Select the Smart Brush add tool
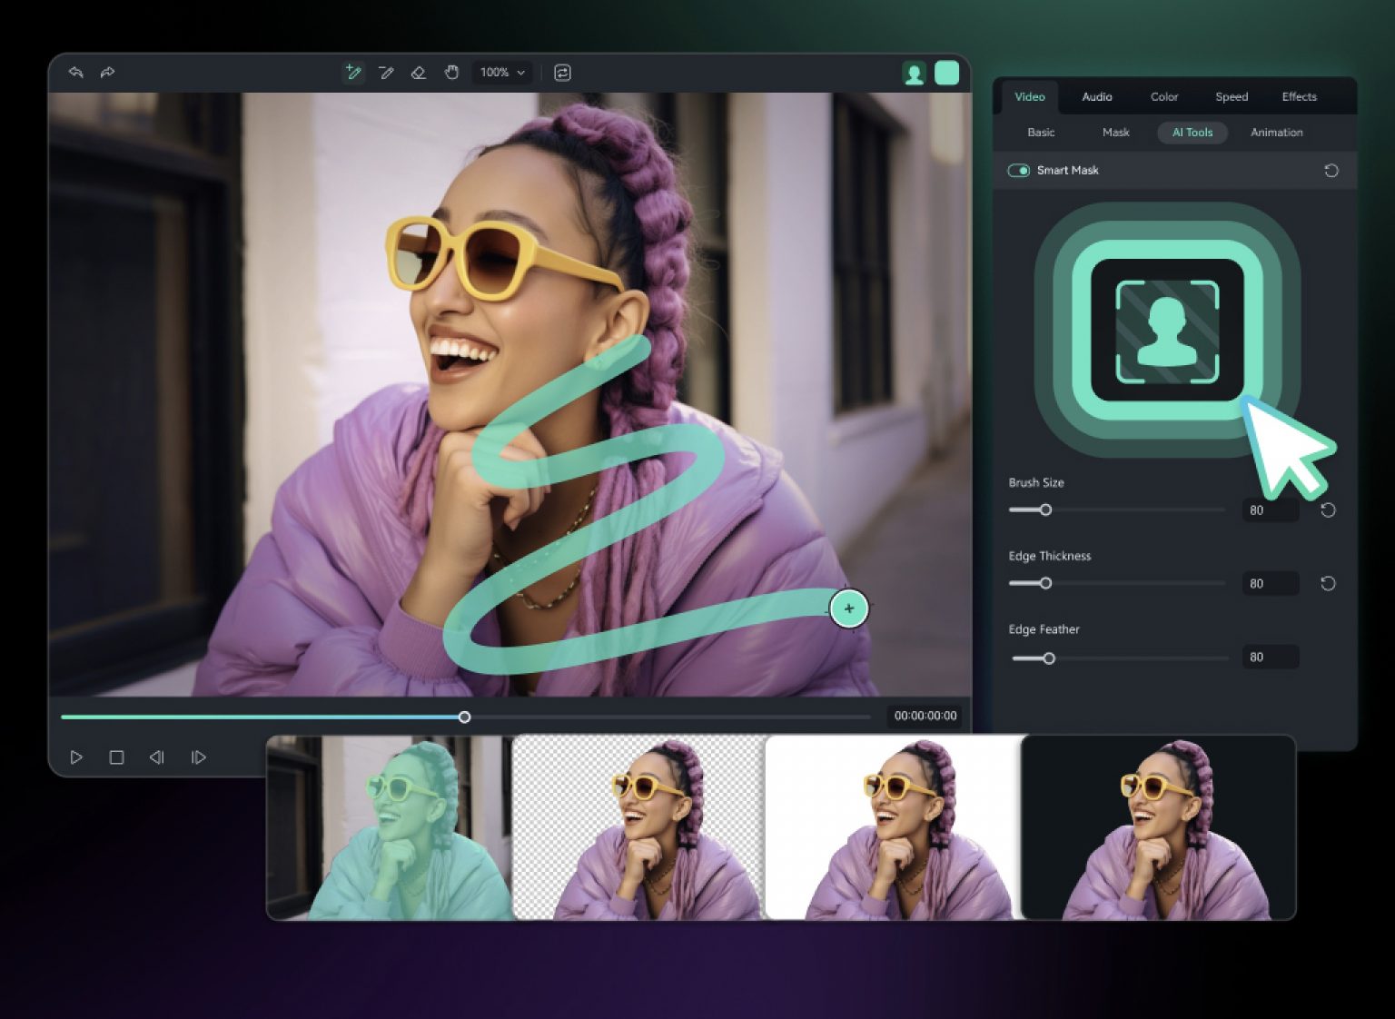Screen dimensions: 1395x1019 pos(353,73)
